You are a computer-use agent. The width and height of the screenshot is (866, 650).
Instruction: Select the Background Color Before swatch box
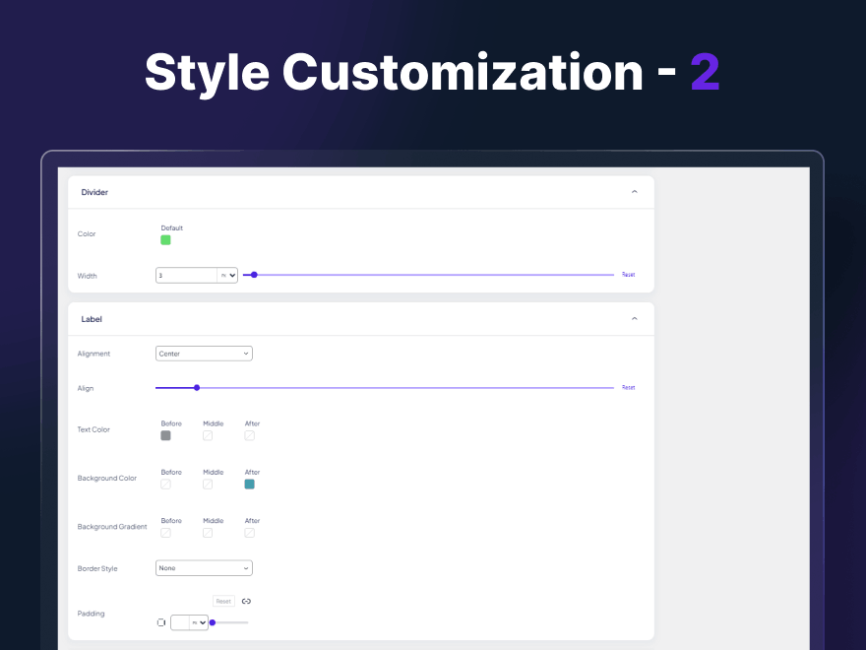coord(165,484)
